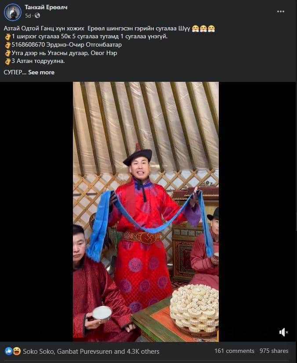
Task: Open the 5d post timestamp
Action: point(28,16)
